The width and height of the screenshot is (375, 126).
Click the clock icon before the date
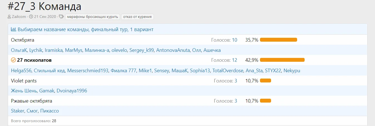31,17
